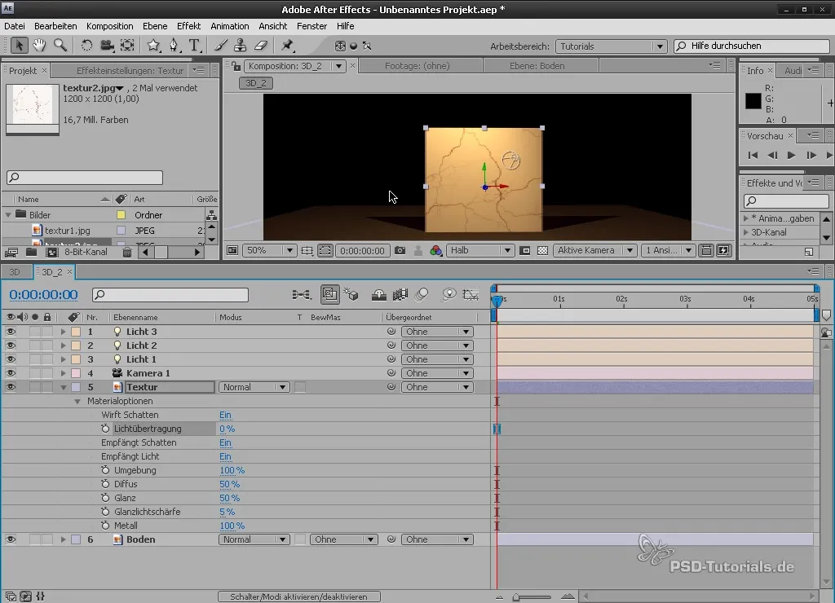Screen dimensions: 835x603
Task: Select the Zoom magnifier tool
Action: (60, 46)
